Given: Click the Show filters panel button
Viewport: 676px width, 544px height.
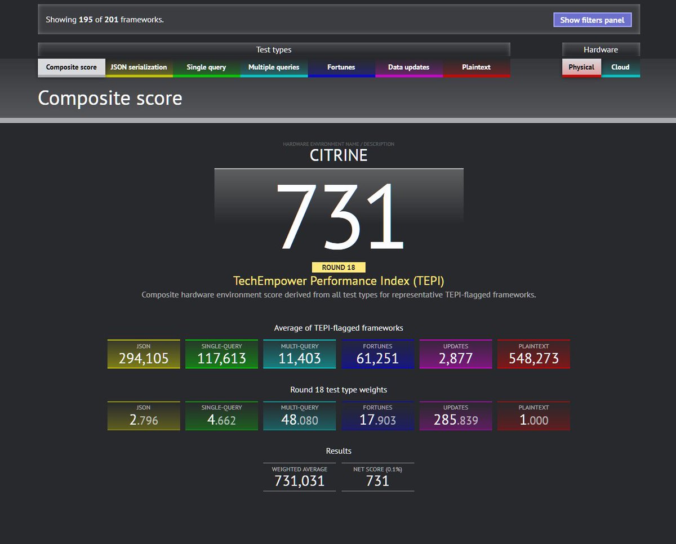Looking at the screenshot, I should 593,20.
